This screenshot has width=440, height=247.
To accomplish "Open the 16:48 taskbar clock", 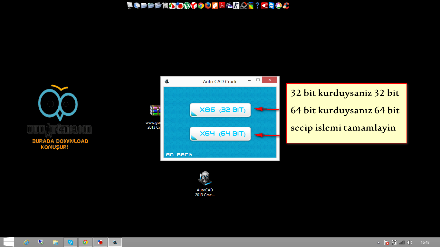I will click(425, 242).
